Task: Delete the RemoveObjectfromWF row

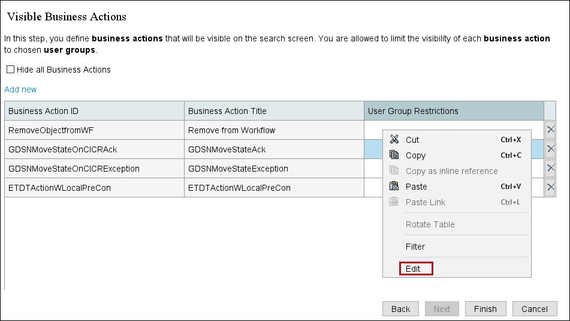Action: [550, 130]
